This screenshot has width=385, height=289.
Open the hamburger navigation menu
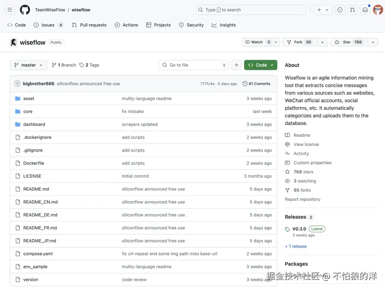coord(10,10)
